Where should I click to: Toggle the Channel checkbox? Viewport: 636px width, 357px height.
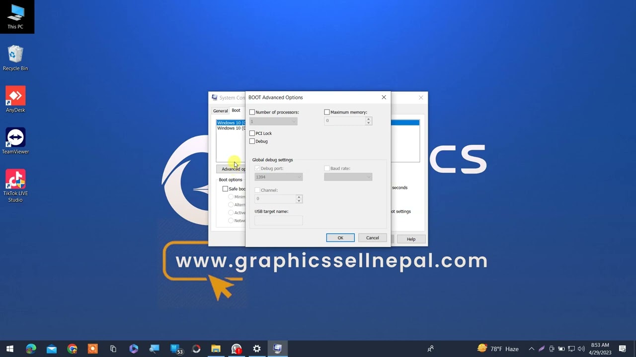[257, 190]
